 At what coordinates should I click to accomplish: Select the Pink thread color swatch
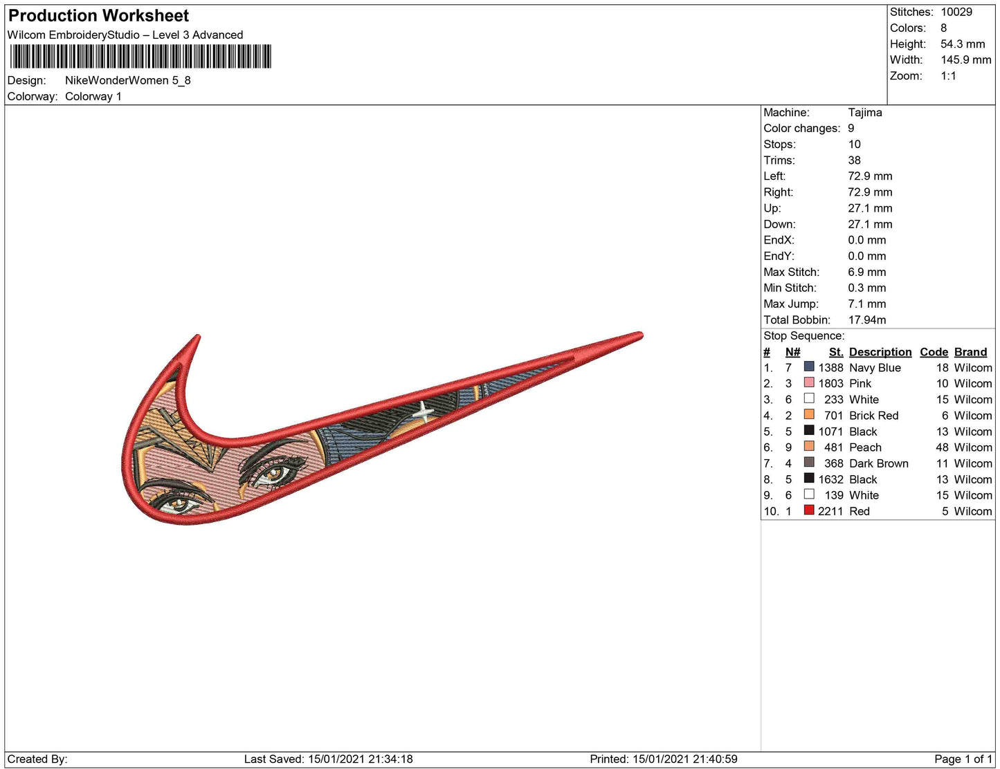click(x=808, y=382)
